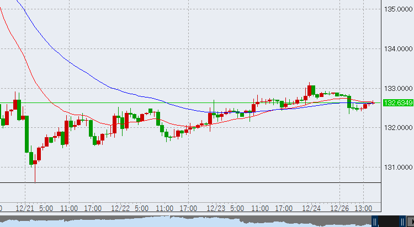Select the black horizontal support line below 131

click(x=166, y=182)
